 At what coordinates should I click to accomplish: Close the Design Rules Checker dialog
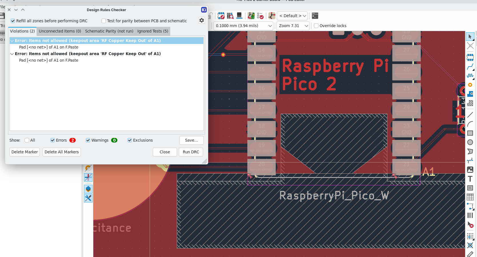point(165,152)
